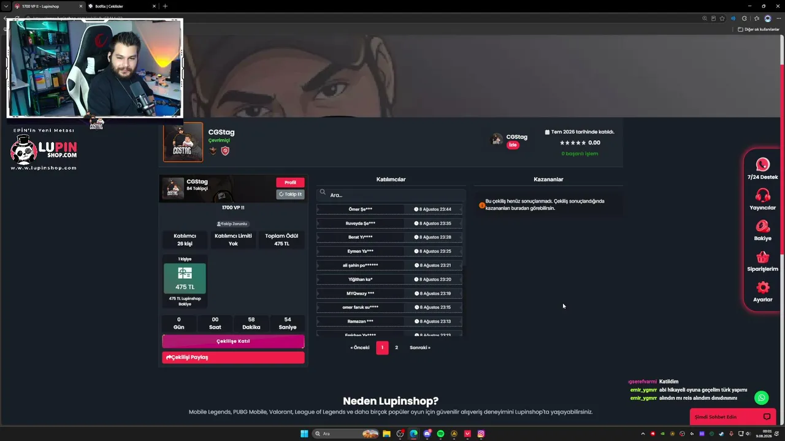Select participant row Berat Yı****
This screenshot has width=785, height=441.
click(x=390, y=237)
